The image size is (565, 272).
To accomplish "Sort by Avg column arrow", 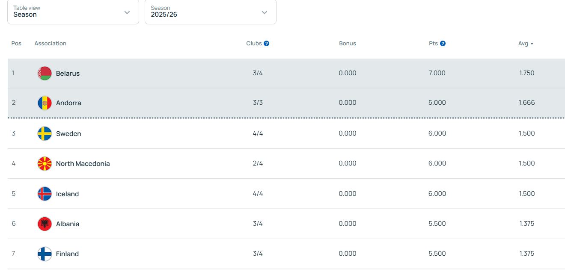I will click(x=532, y=44).
